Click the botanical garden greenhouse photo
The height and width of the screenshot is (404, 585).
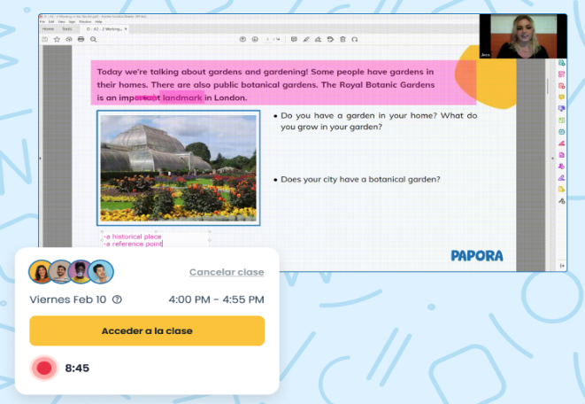point(178,167)
